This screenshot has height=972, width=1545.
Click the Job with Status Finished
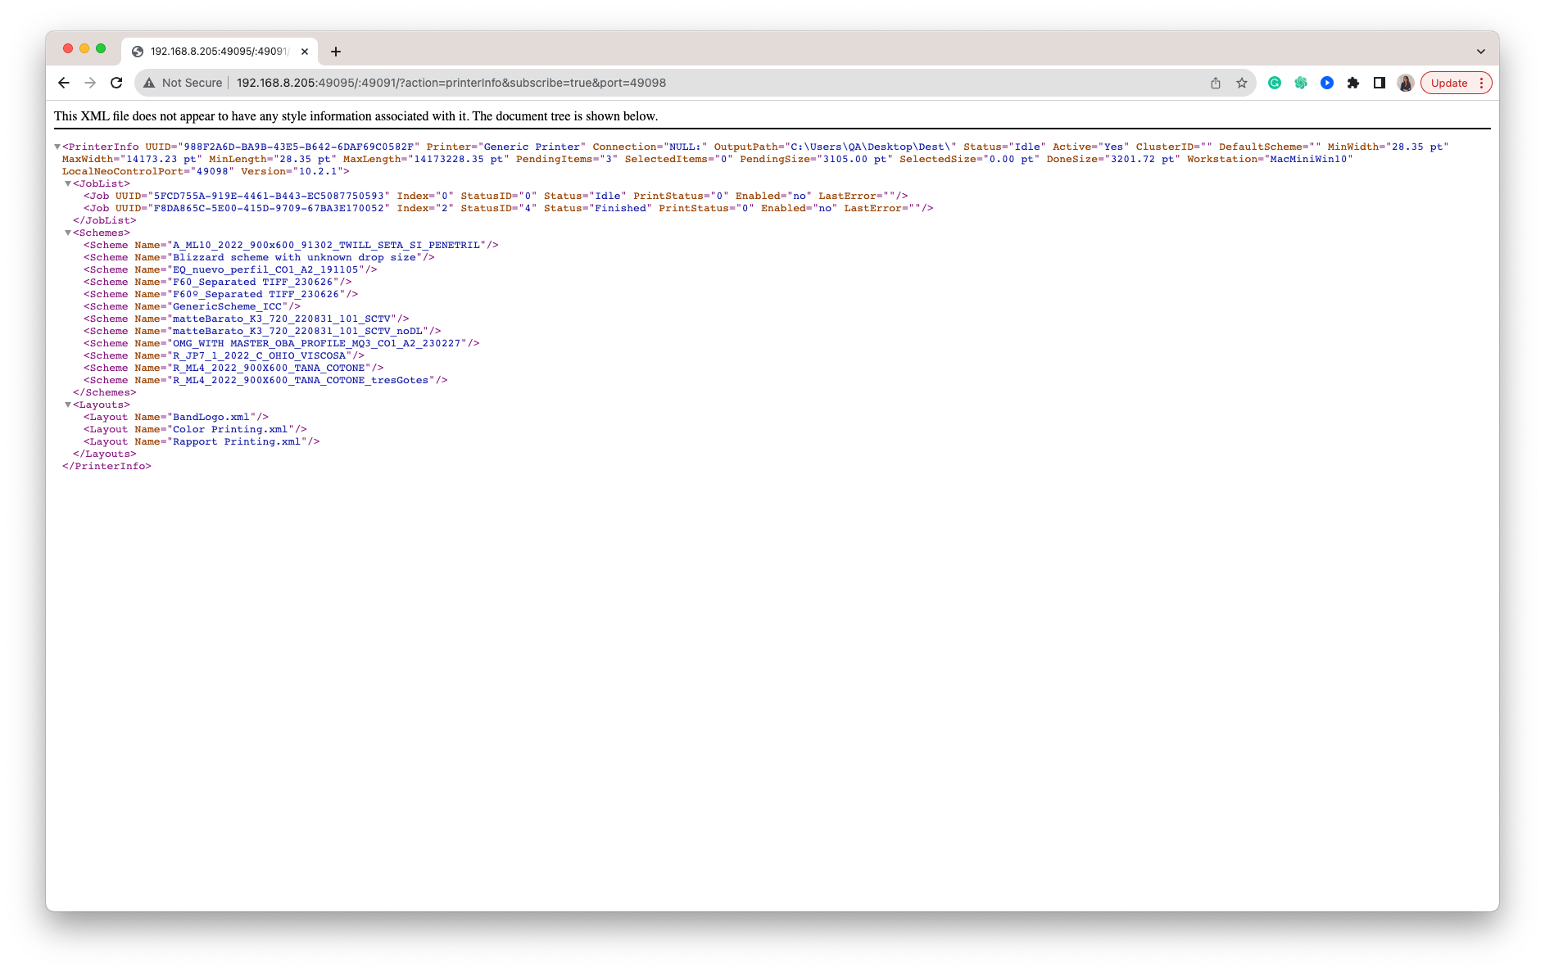tap(509, 208)
